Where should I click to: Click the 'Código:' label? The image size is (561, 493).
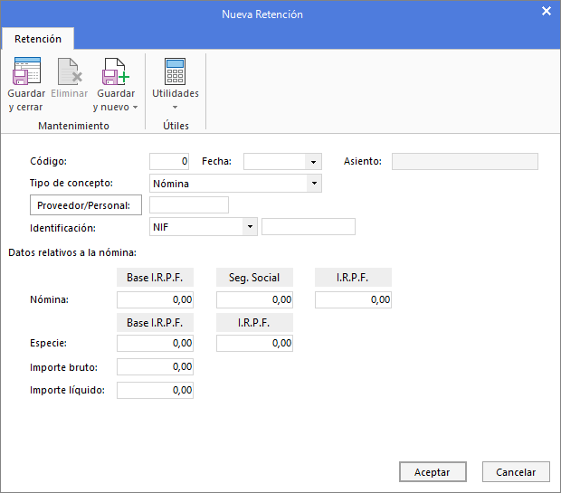click(48, 161)
